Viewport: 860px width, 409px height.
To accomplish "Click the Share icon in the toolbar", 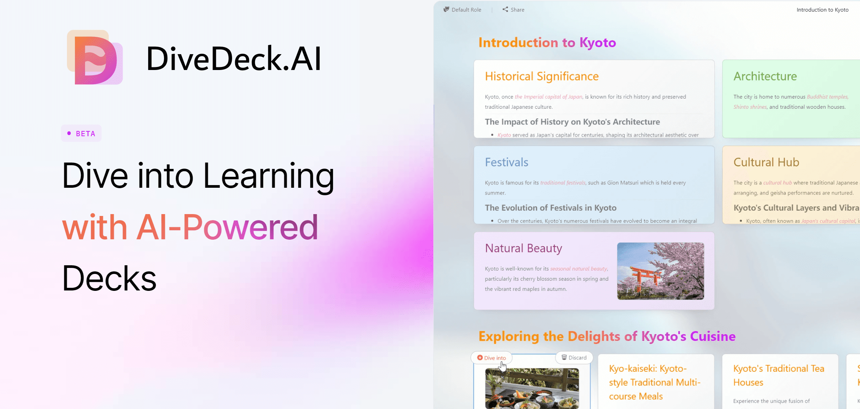I will (505, 9).
